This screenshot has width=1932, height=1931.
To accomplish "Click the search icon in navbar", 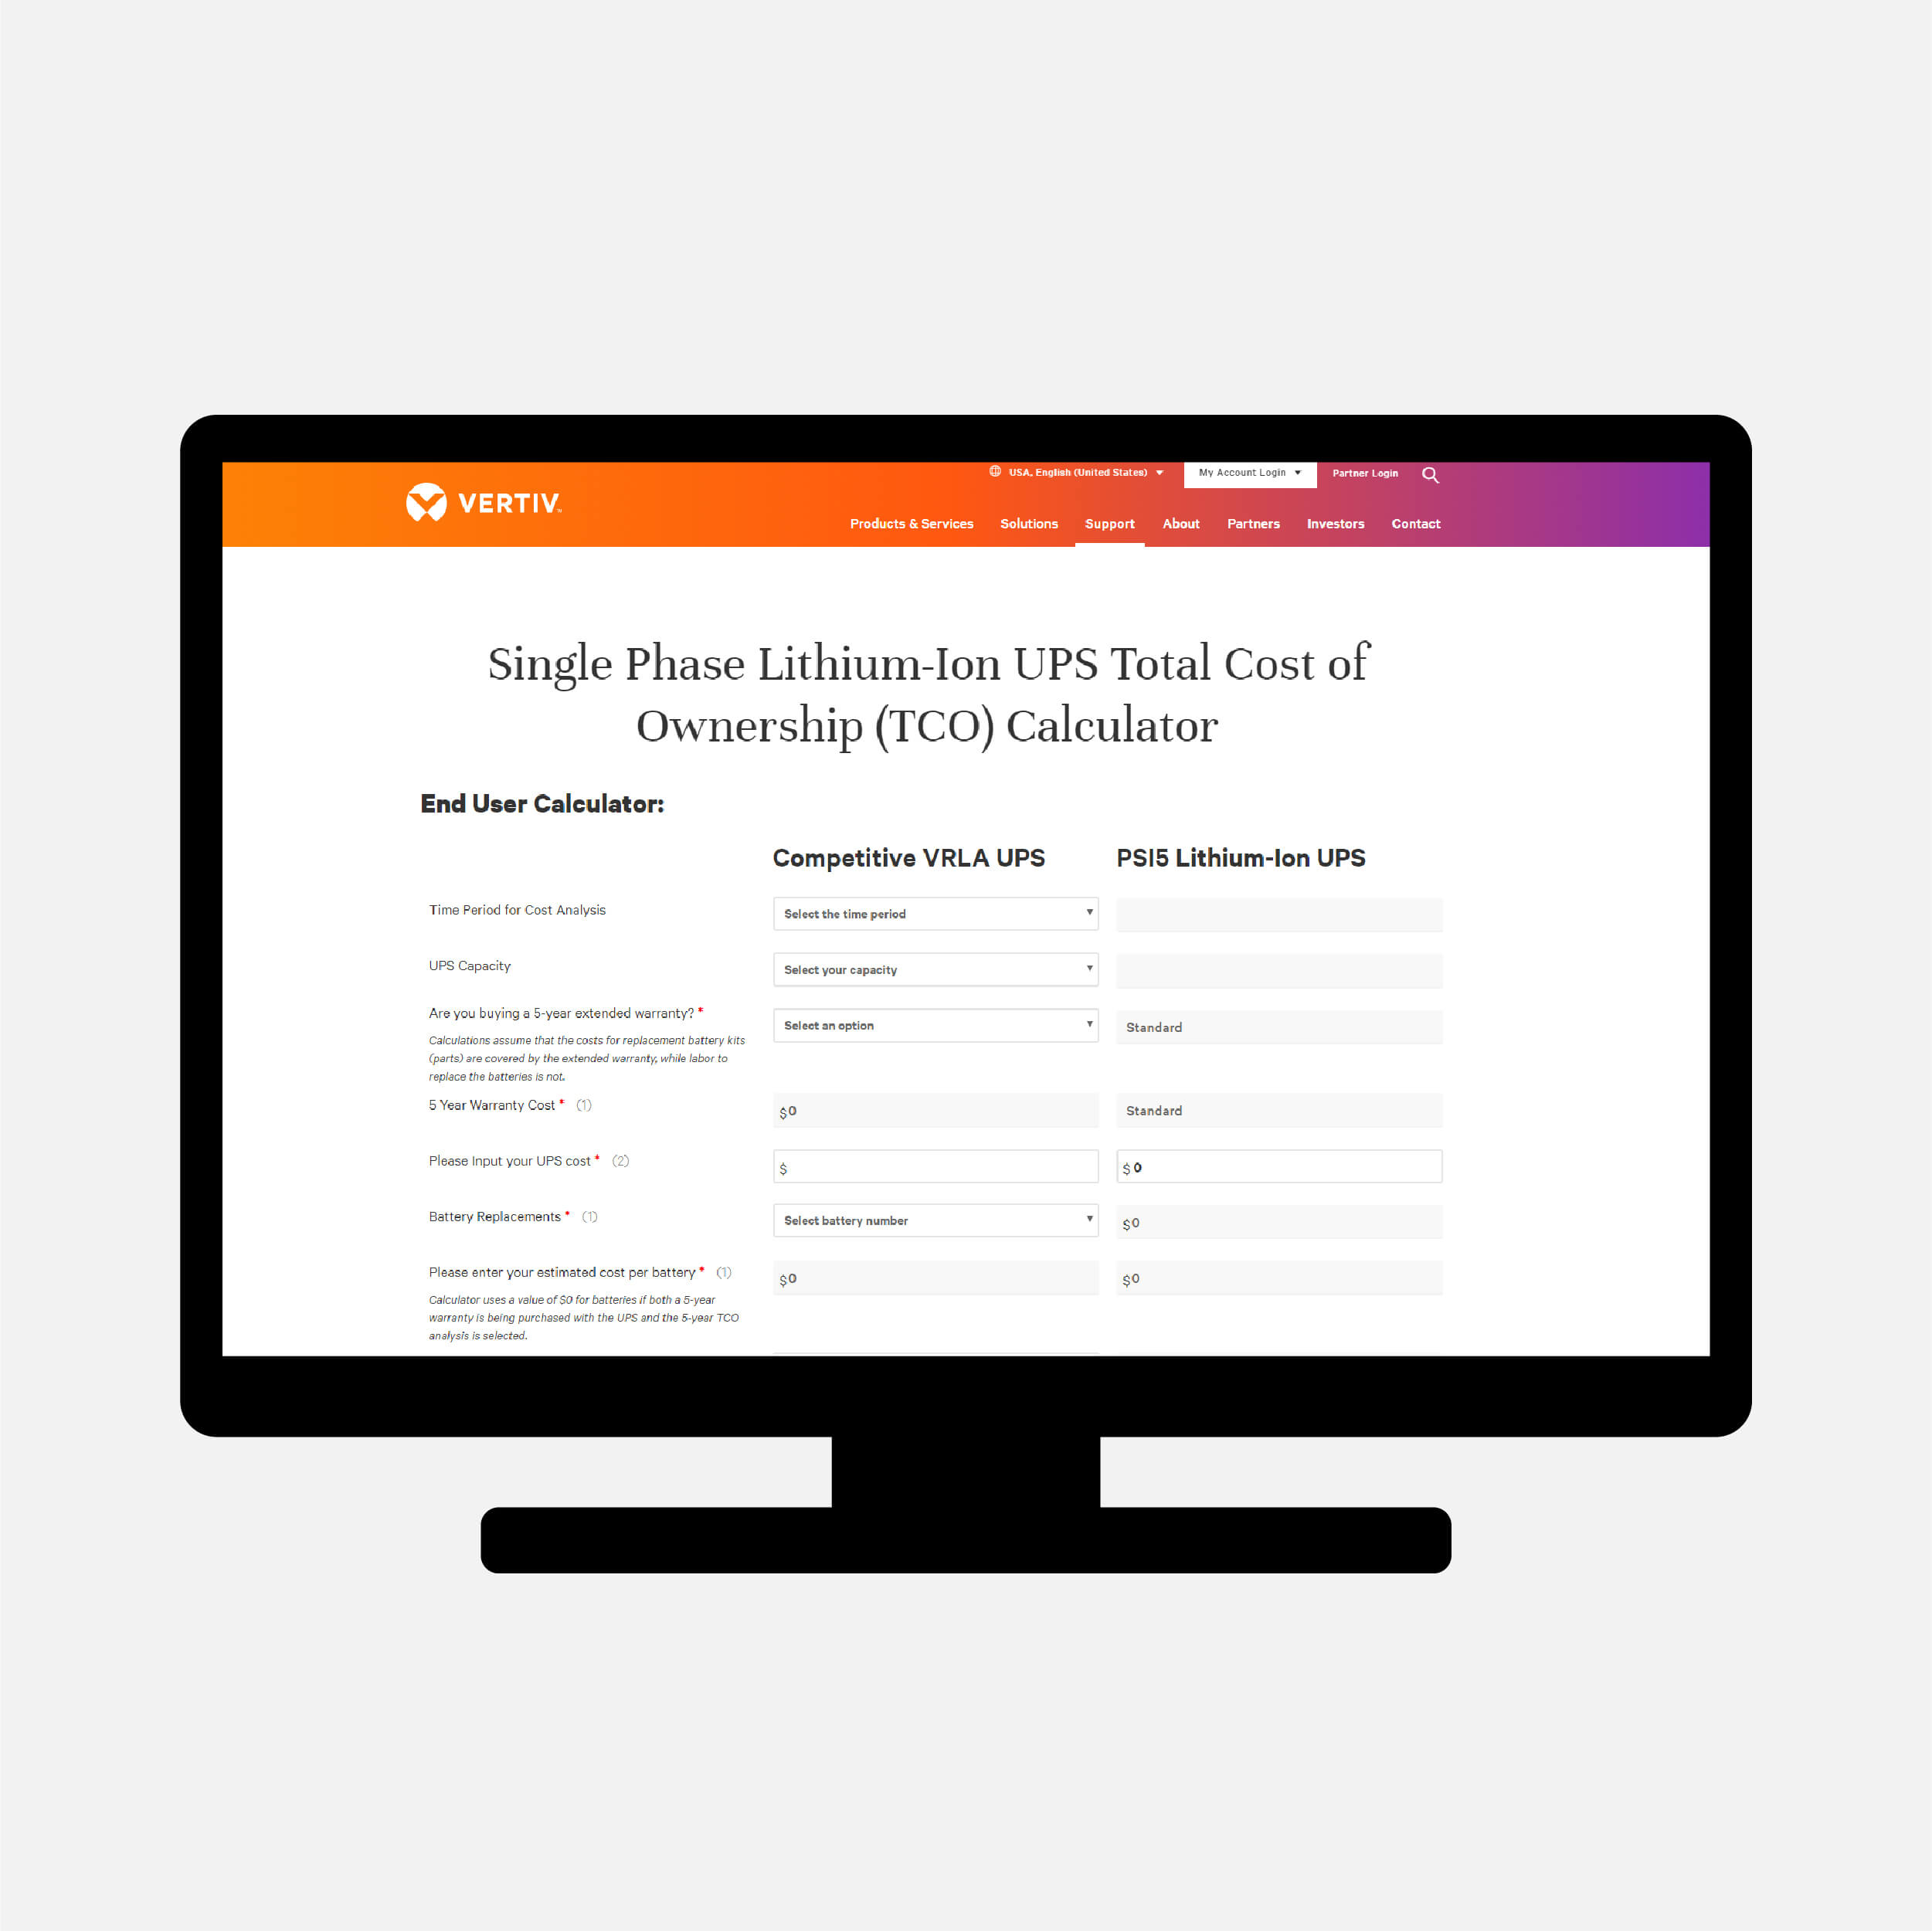I will (1437, 476).
